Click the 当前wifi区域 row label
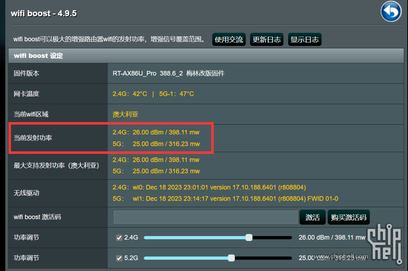This screenshot has width=408, height=271. pos(31,114)
